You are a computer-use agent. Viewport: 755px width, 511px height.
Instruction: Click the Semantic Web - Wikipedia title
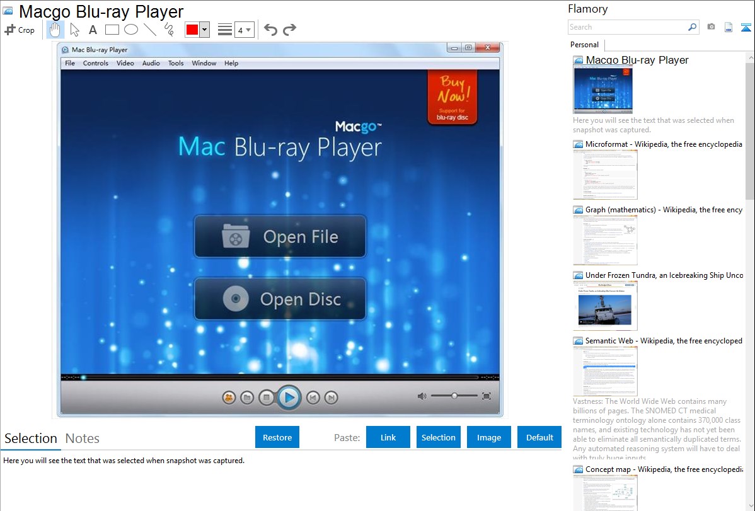664,341
